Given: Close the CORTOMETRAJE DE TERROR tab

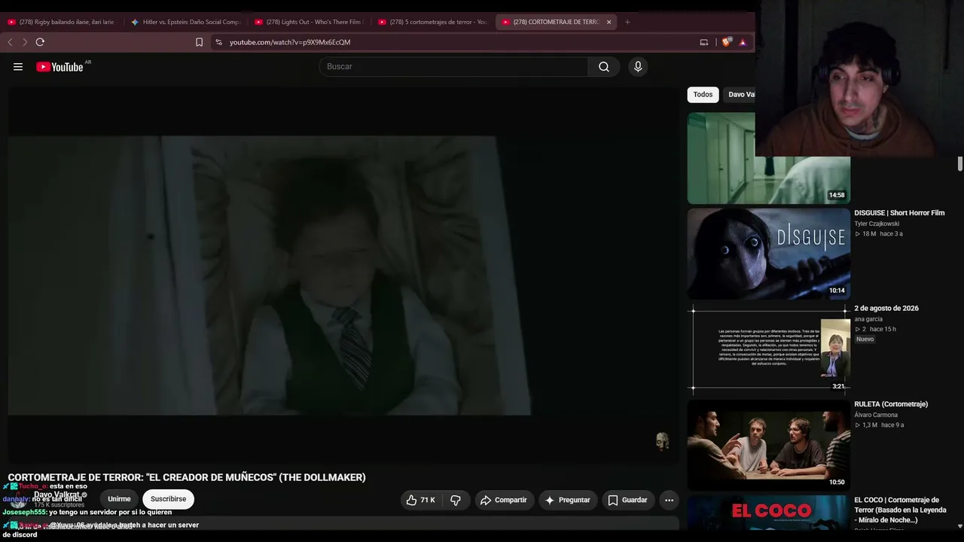Looking at the screenshot, I should 609,22.
